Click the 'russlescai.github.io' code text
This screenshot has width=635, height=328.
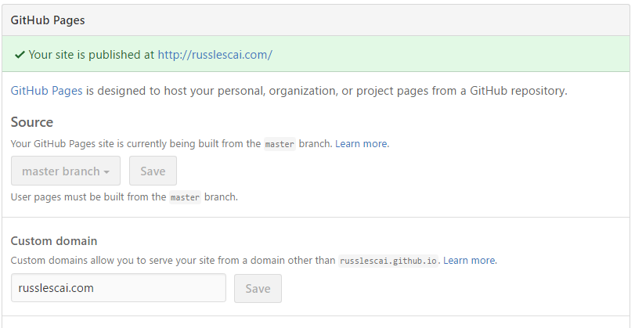tap(388, 261)
